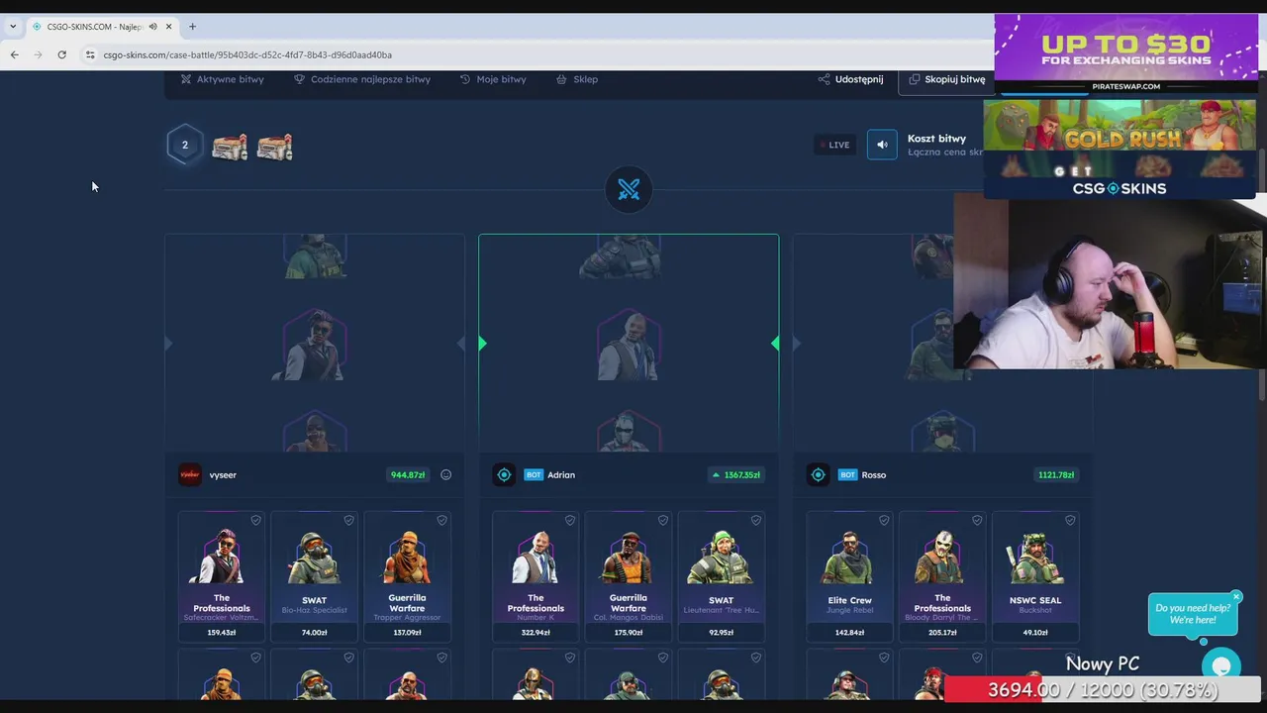
Task: Click the round number 2 hexagon
Action: (x=184, y=146)
